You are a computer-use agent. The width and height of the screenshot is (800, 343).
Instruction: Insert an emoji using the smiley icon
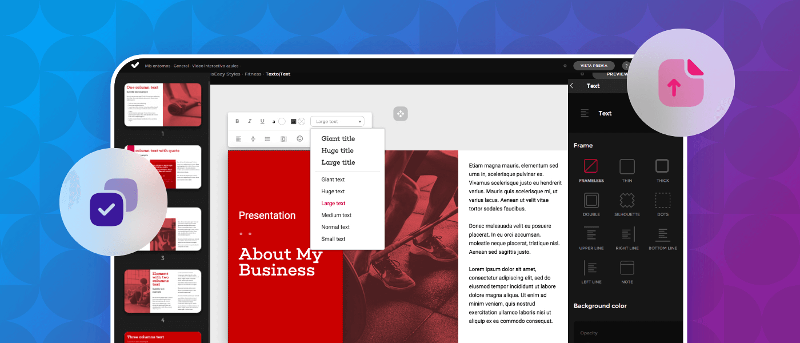coord(298,138)
